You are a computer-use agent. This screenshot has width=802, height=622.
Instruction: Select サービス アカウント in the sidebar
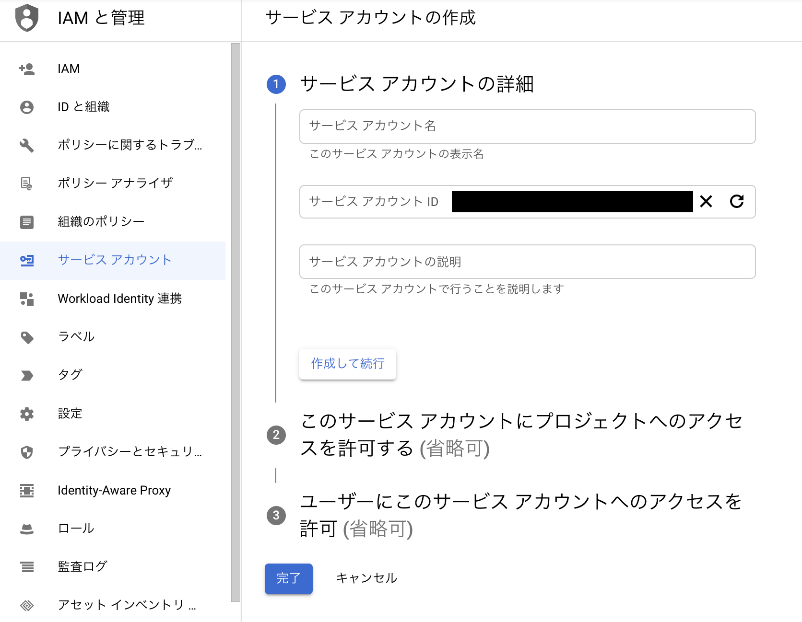(113, 260)
